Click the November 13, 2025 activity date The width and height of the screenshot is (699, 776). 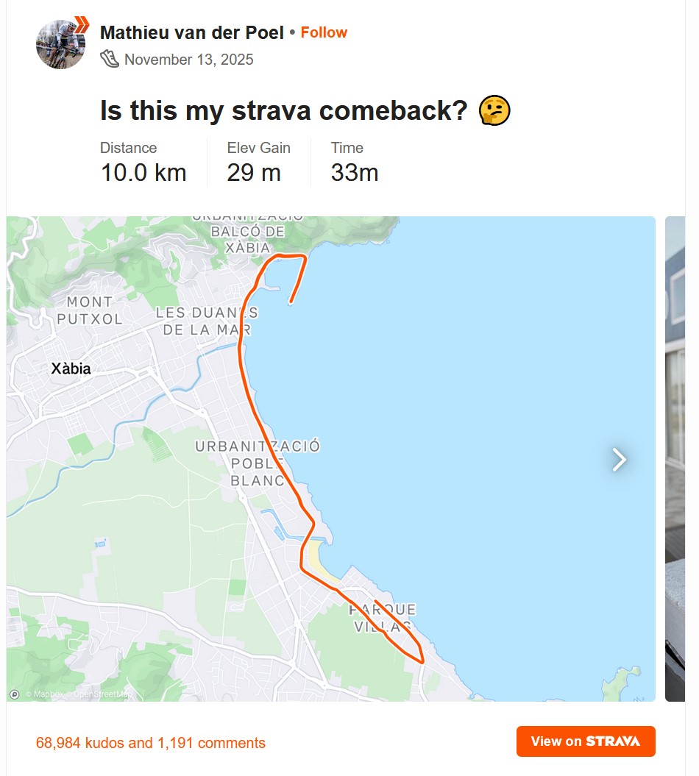point(189,60)
